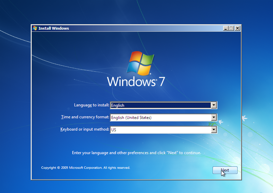273x193 pixels.
Task: Click the Install Windows title bar icon
Action: coord(35,28)
